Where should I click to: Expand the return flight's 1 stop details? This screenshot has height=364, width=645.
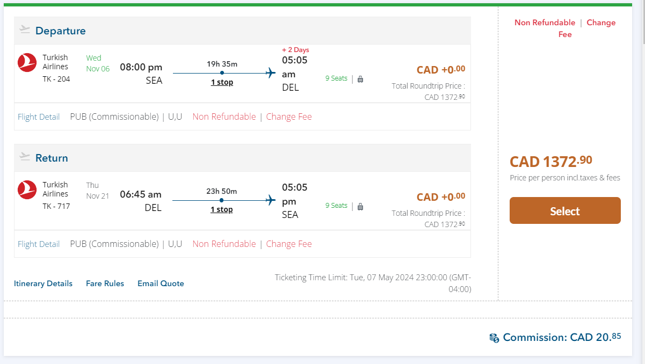[222, 209]
